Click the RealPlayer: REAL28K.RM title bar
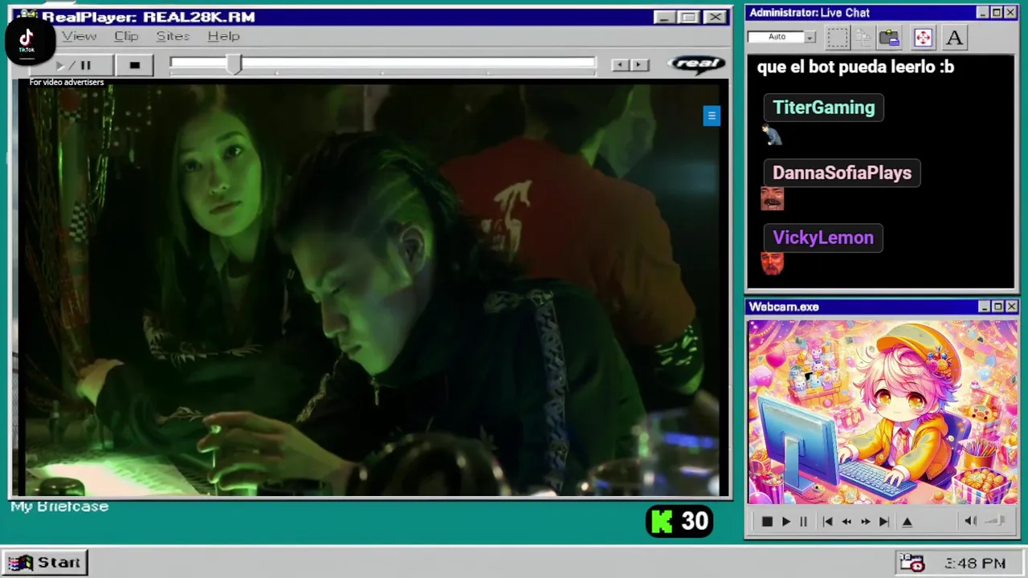This screenshot has height=578, width=1028. coord(371,17)
